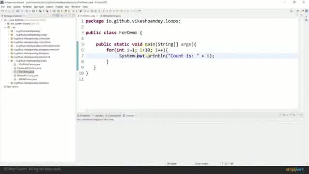Click the cursor position 7 : 21 status entry
Image resolution: width=309 pixels, height=174 pixels.
click(227, 164)
